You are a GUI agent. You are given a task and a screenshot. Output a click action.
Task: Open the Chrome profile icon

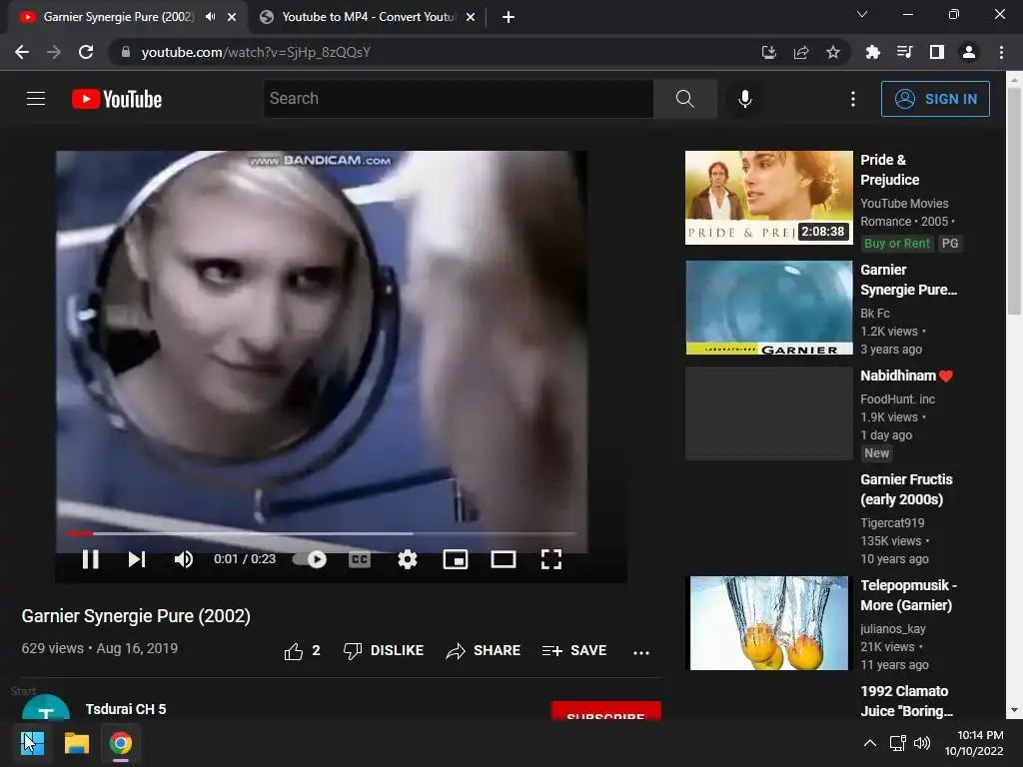[x=969, y=52]
